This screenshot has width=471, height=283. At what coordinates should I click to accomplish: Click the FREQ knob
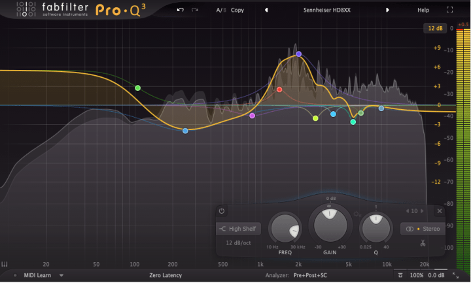285,229
